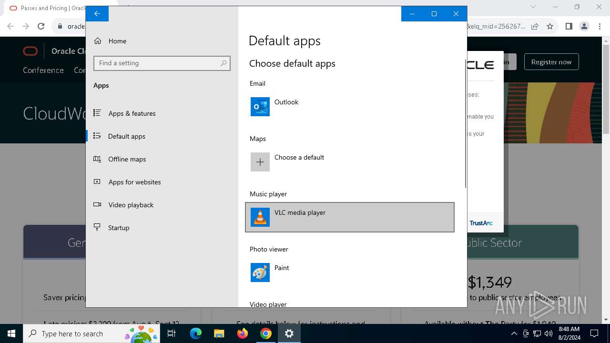This screenshot has height=343, width=610.
Task: Change photo viewer from Paint
Action: tap(350, 272)
